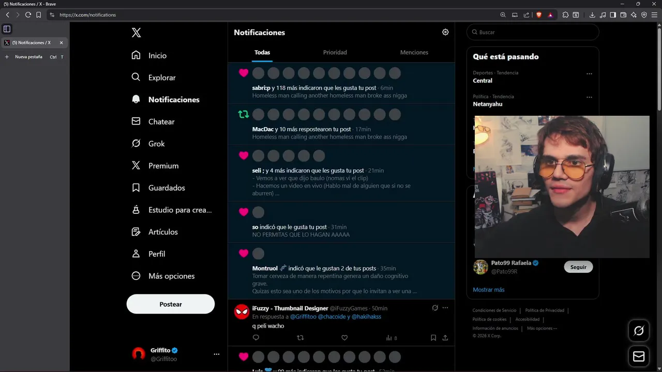The width and height of the screenshot is (662, 372).
Task: Close the Notificaciones / X tab
Action: tap(61, 43)
